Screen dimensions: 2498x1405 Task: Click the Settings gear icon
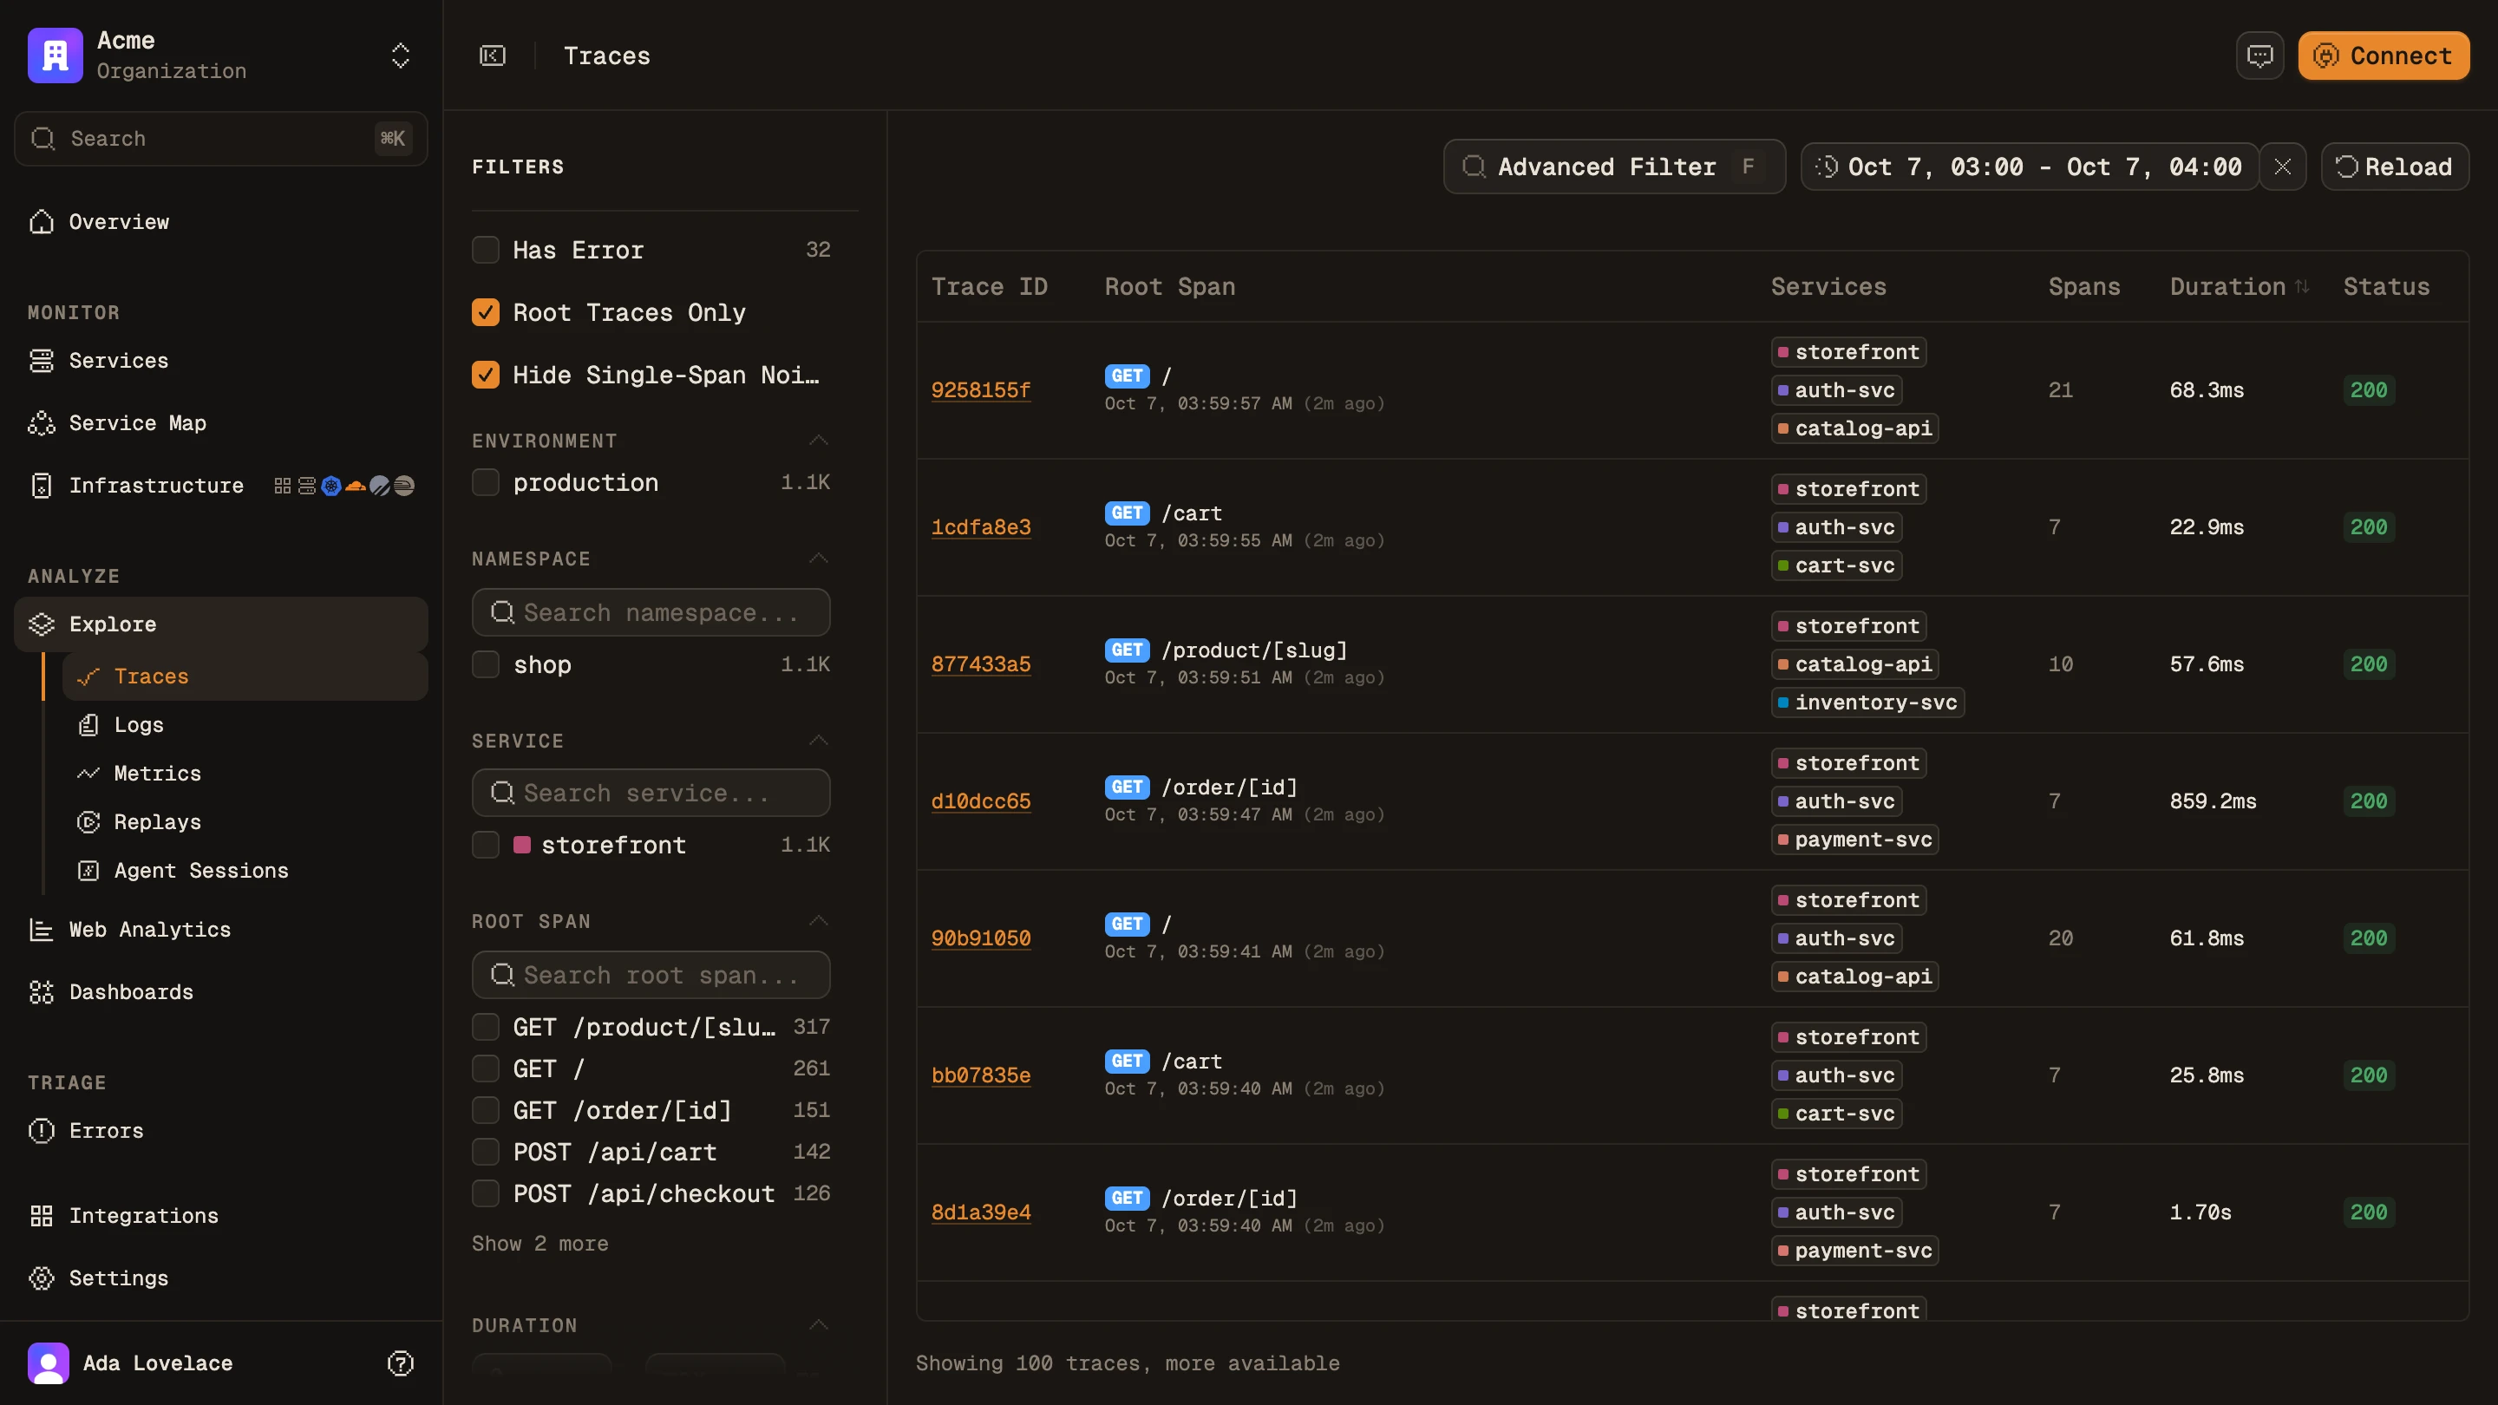42,1278
